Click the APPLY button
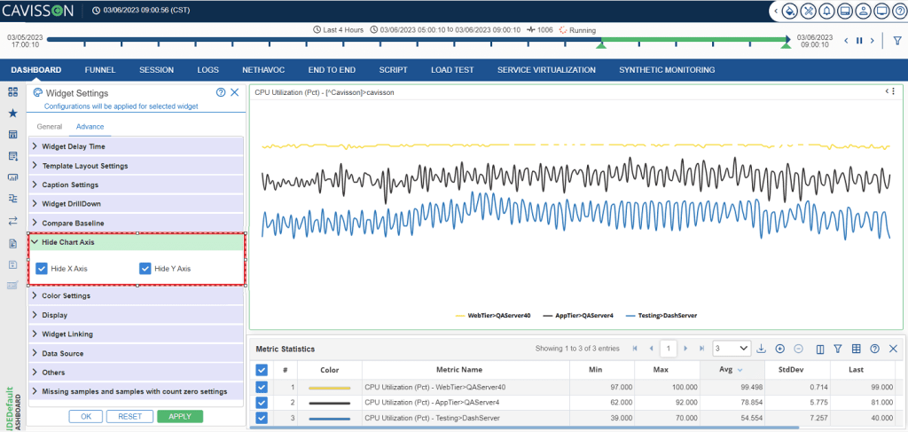This screenshot has height=432, width=908. pos(180,416)
